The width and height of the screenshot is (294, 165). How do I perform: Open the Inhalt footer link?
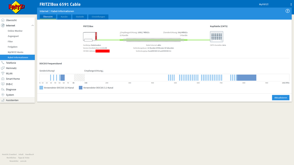click(21, 154)
